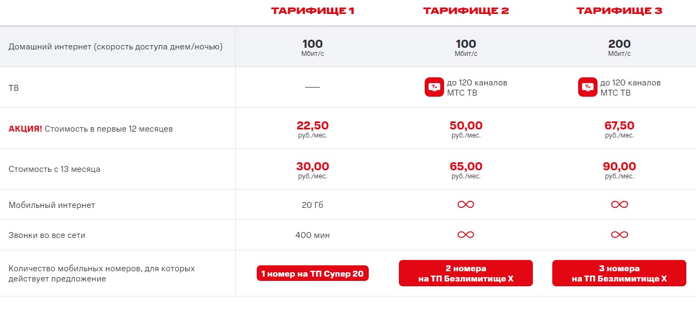Image resolution: width=696 pixels, height=311 pixels.
Task: Click the 90,00 руб./мес. price for Тарифище 3
Action: (x=620, y=170)
